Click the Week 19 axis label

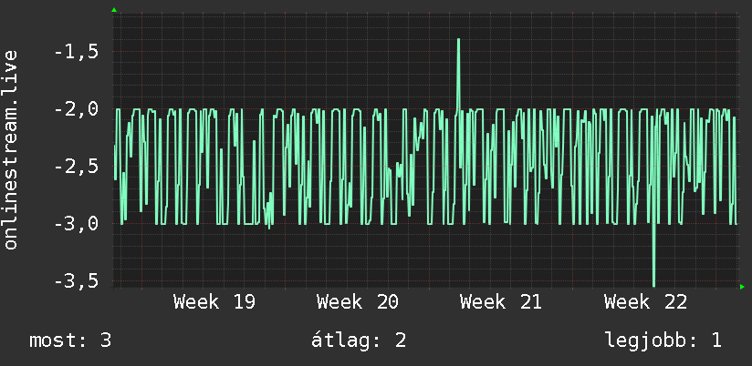214,302
